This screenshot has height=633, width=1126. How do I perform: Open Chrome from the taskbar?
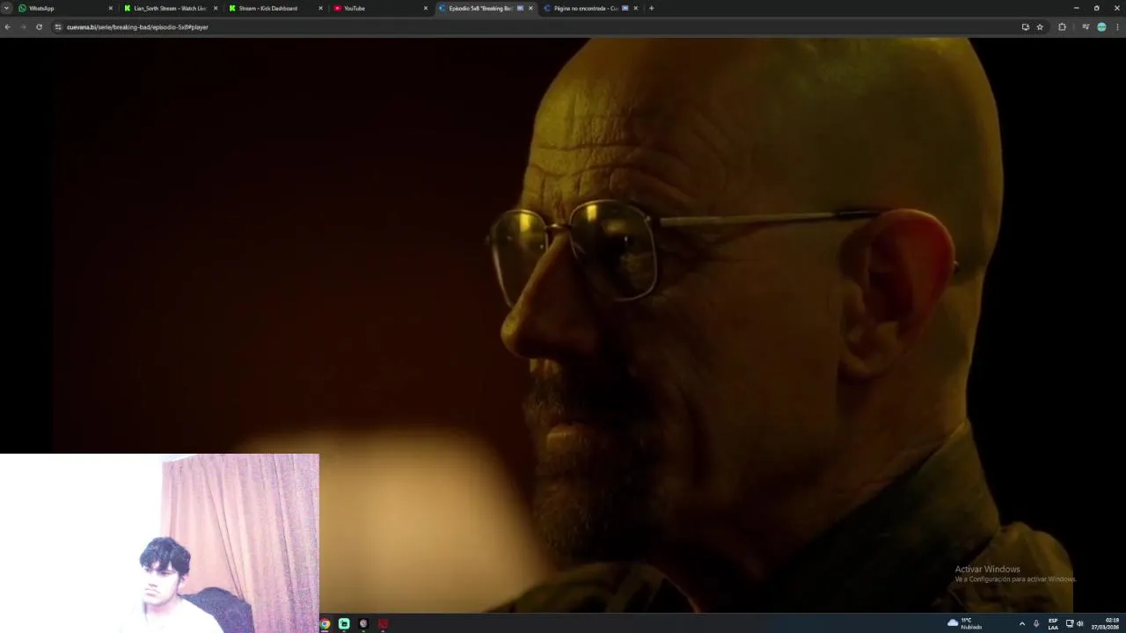tap(325, 623)
